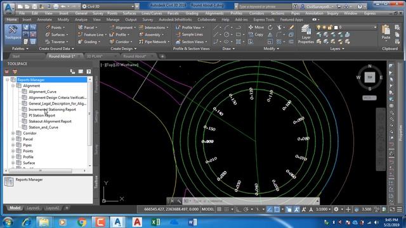Toggle layer lock icon in layer dropdown

point(330,27)
